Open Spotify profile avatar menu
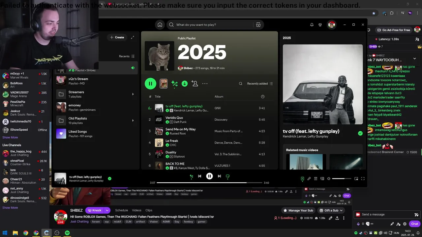This screenshot has height=237, width=422. coord(332,25)
